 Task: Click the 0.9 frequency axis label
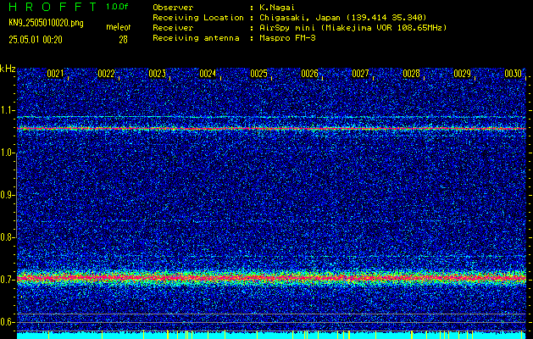point(8,195)
